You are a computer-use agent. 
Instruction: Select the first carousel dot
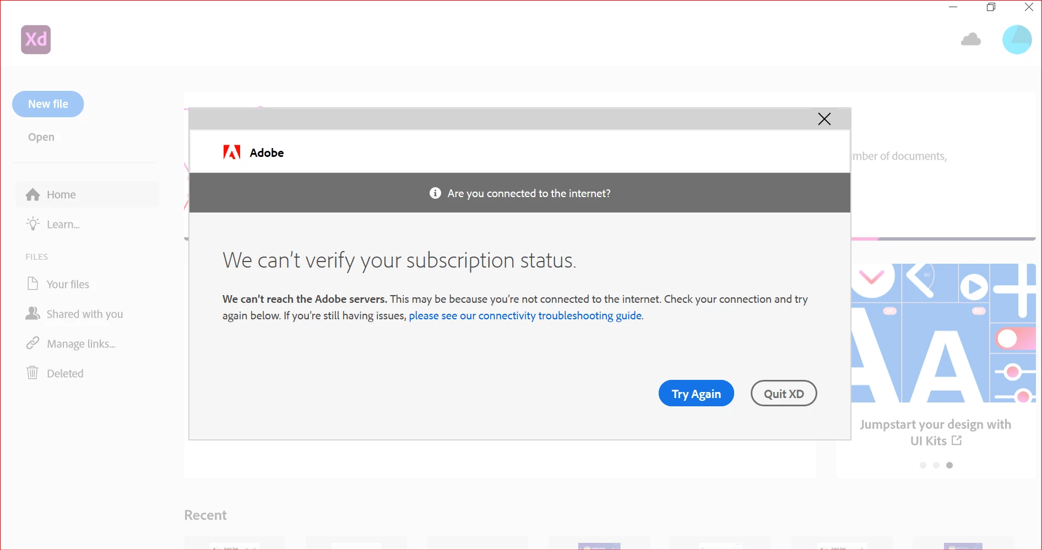tap(923, 465)
